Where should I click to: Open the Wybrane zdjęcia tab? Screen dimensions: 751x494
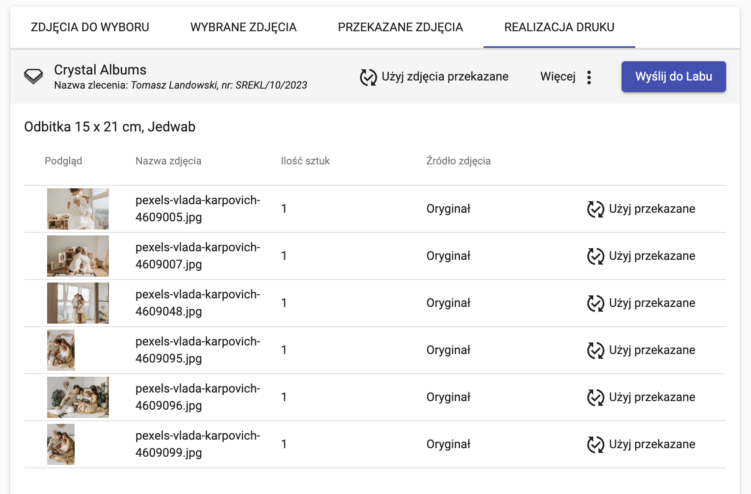point(243,27)
